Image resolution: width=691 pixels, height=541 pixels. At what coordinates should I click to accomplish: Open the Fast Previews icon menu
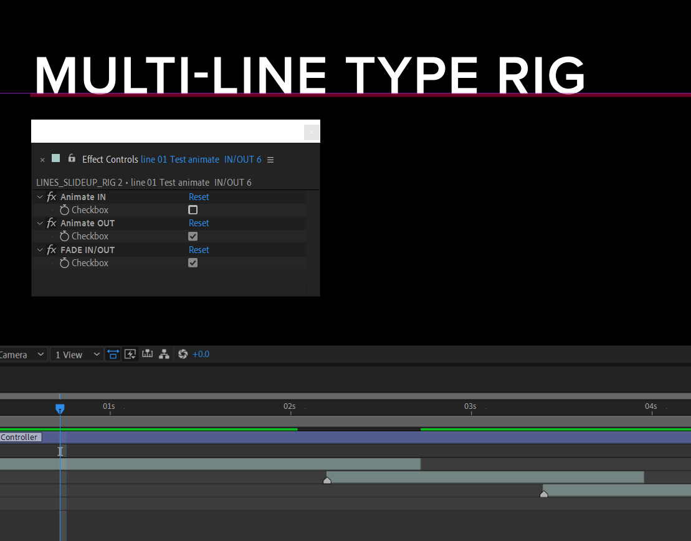[x=130, y=355]
